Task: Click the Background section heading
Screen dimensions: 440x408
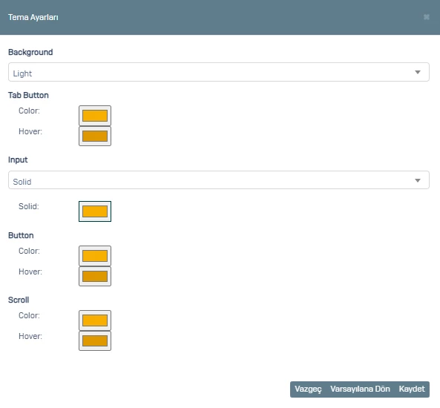Action: click(x=30, y=52)
